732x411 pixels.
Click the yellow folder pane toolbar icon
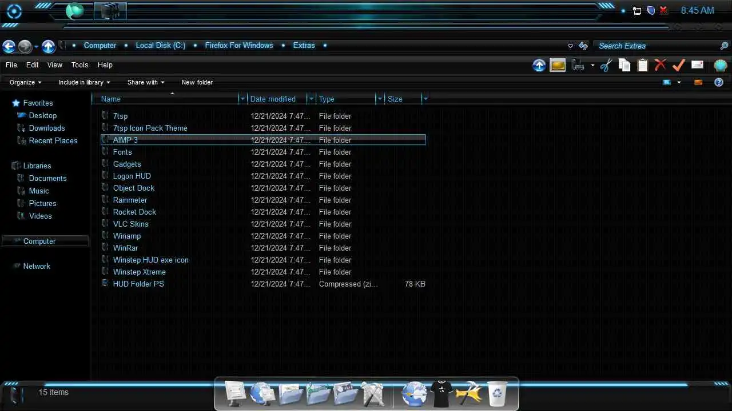point(558,65)
